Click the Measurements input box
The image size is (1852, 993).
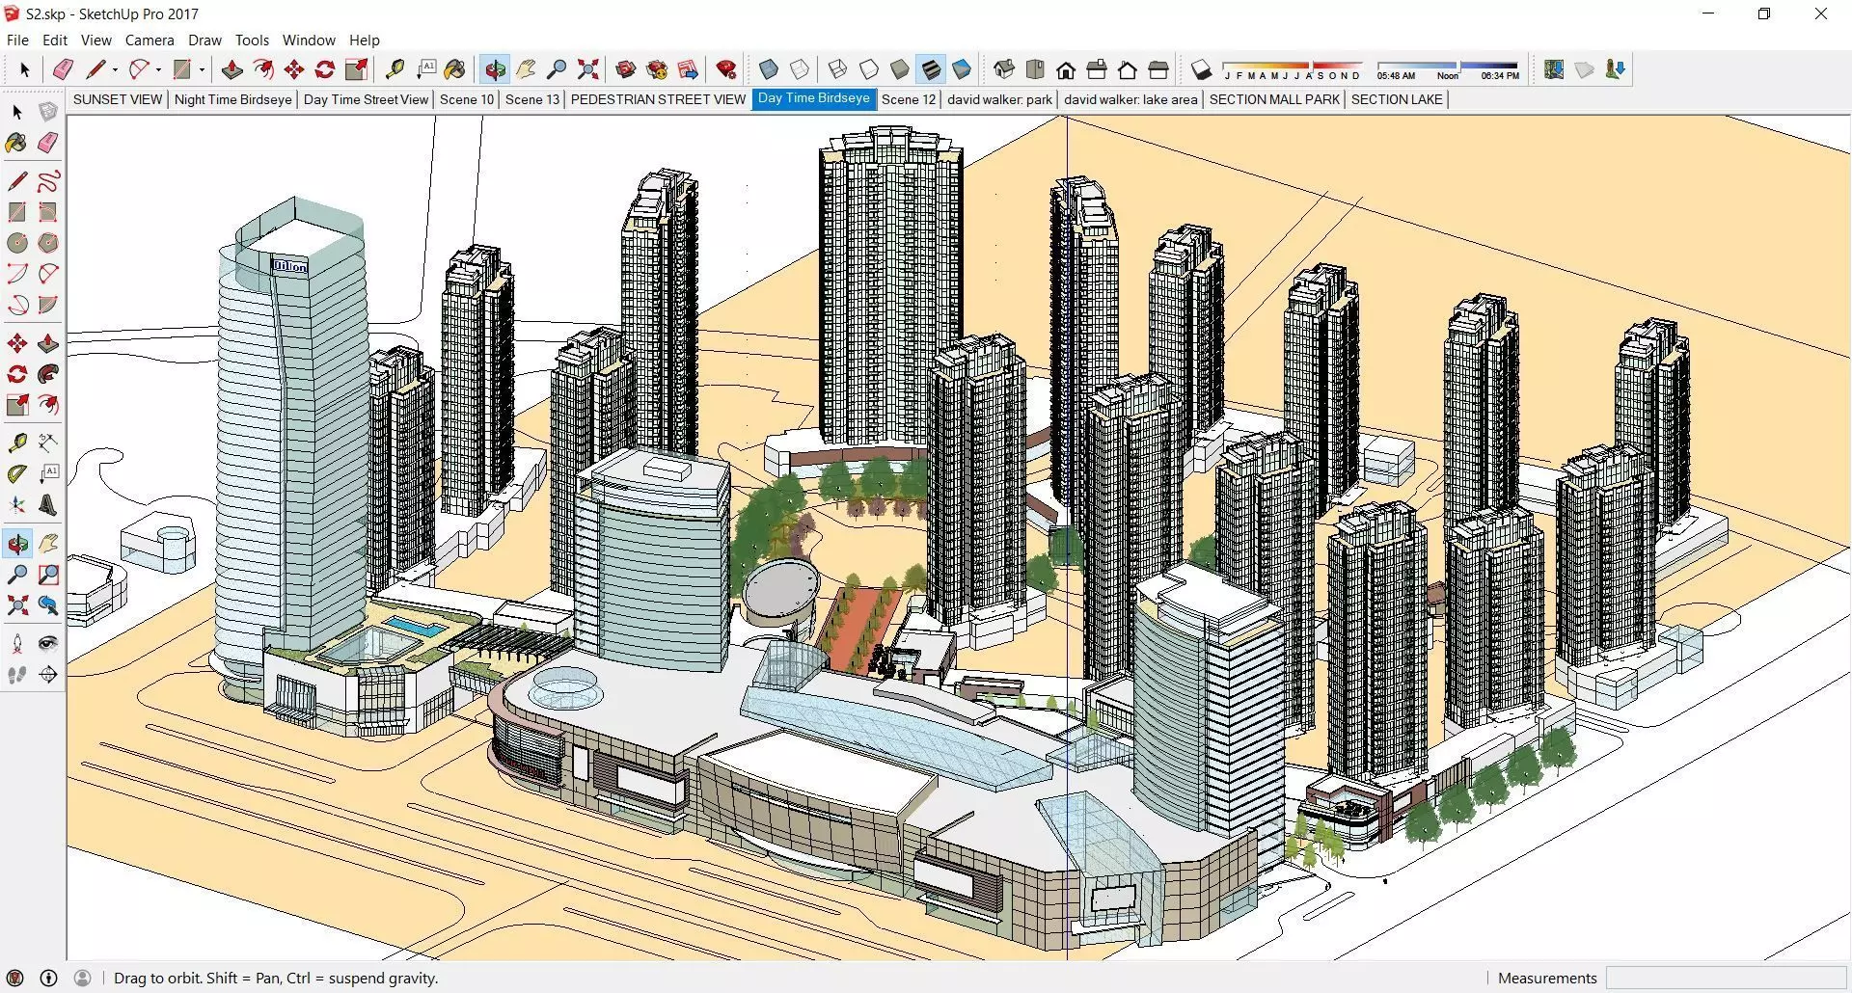coord(1726,978)
